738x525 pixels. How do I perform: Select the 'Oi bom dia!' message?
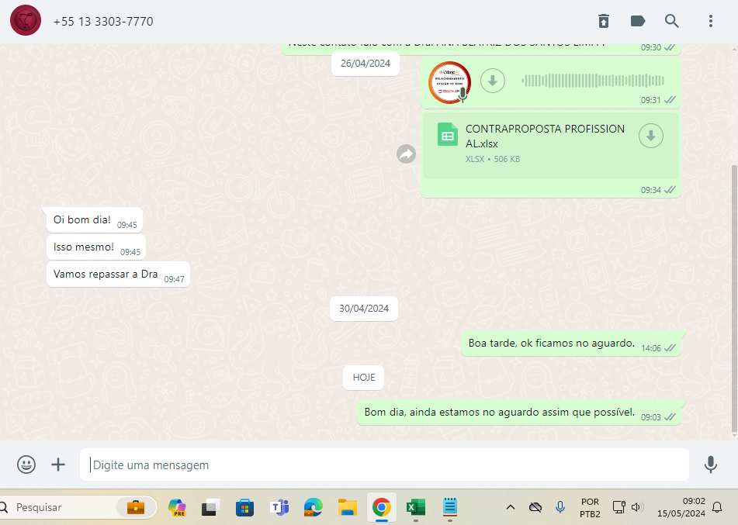pyautogui.click(x=95, y=220)
